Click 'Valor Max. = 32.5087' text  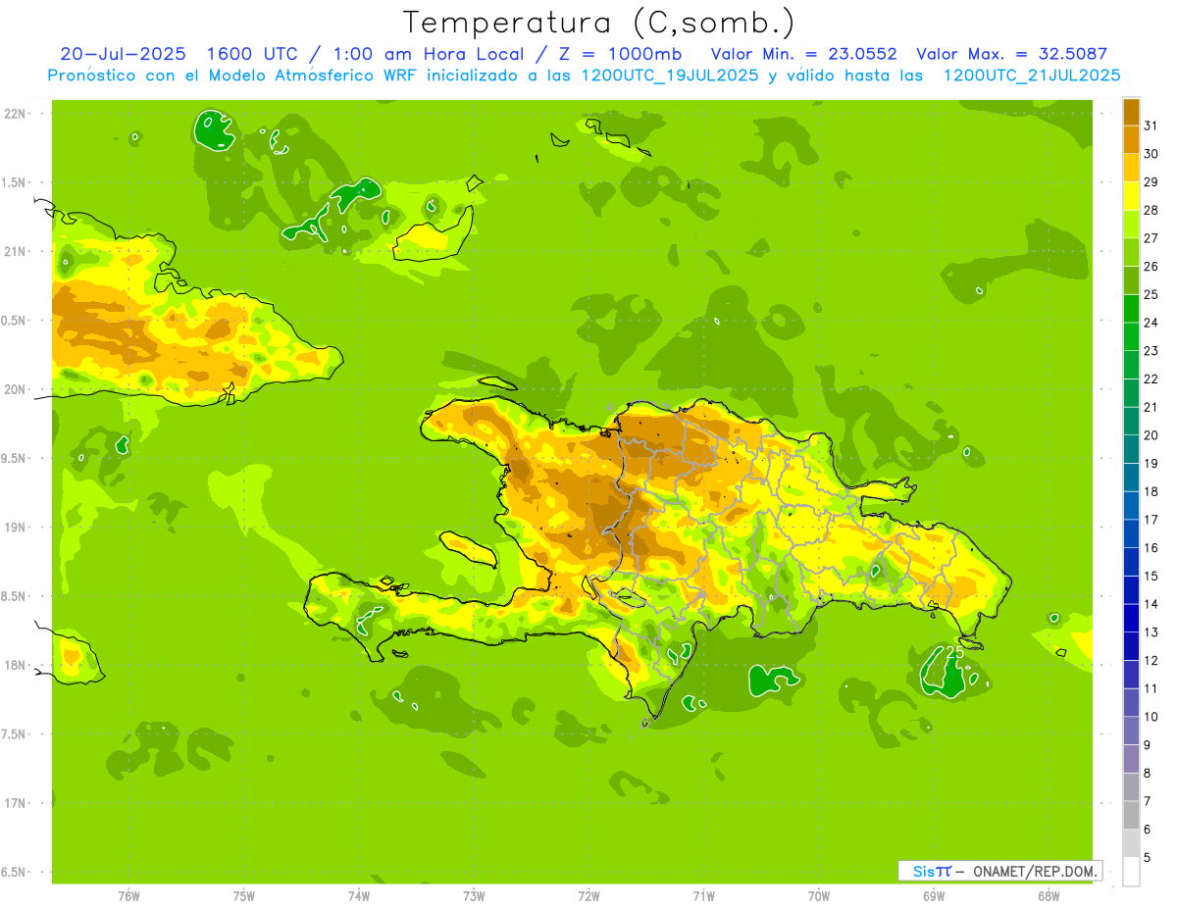[x=1011, y=54]
